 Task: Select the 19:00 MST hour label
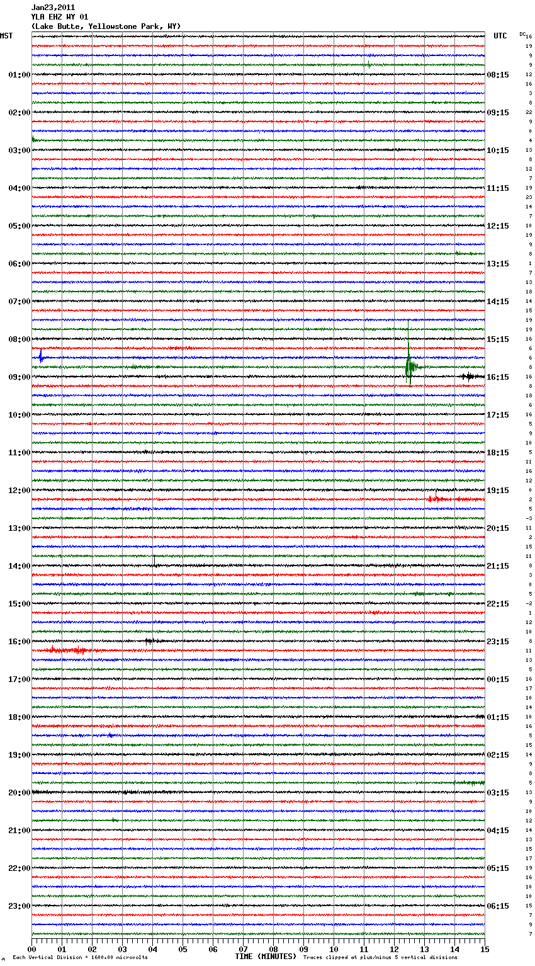(x=20, y=755)
